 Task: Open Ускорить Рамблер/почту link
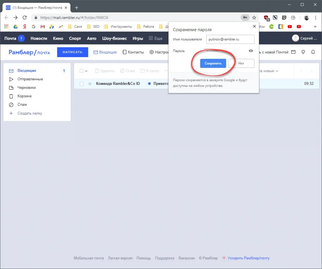pos(246,258)
